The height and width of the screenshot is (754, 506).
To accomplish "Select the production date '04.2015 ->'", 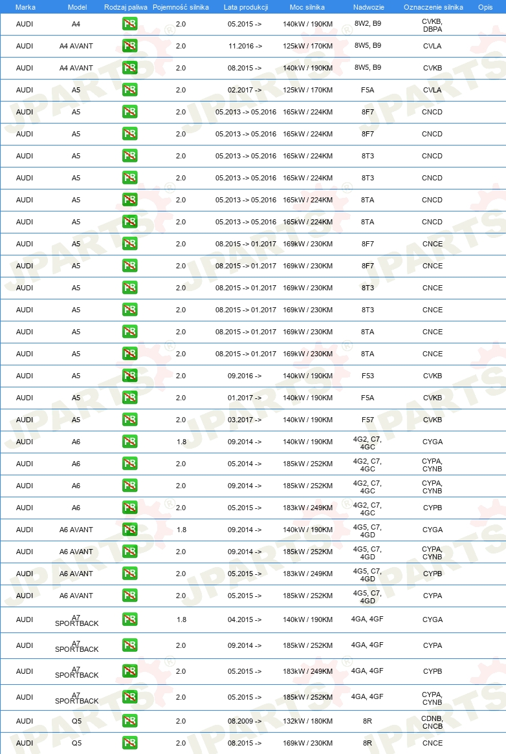I will coord(245,619).
